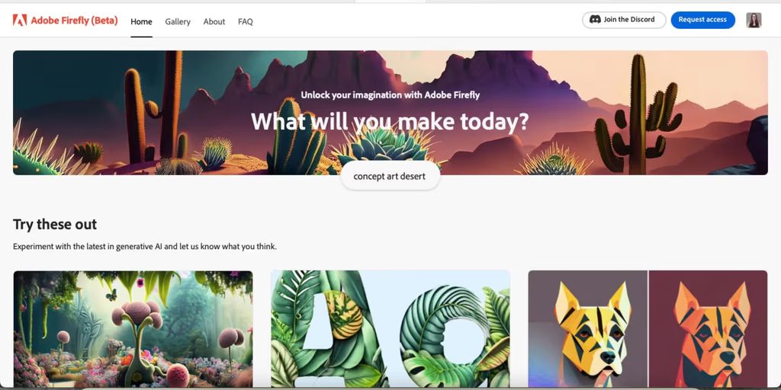
Task: Click the Adobe logo icon
Action: click(x=19, y=21)
